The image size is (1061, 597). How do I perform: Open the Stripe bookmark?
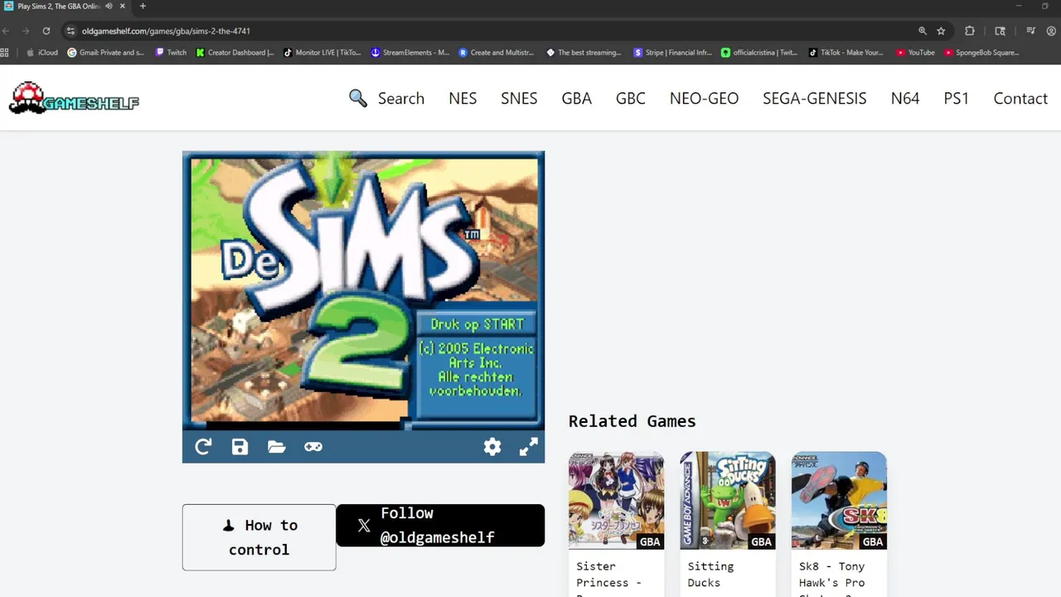pyautogui.click(x=673, y=52)
